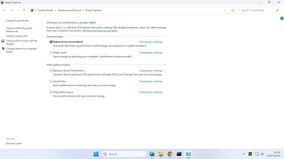Open the Windows Start menu
This screenshot has width=284, height=159.
96,154
